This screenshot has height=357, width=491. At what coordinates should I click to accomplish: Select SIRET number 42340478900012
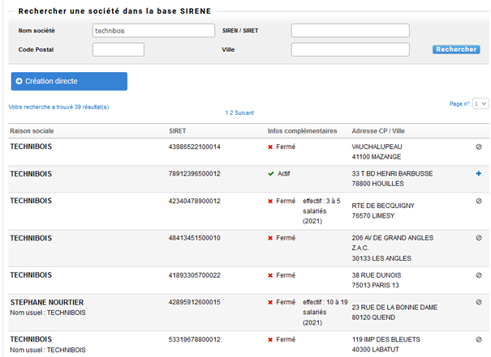click(195, 201)
